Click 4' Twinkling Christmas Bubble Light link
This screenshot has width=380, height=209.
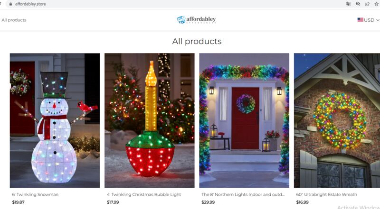[144, 194]
